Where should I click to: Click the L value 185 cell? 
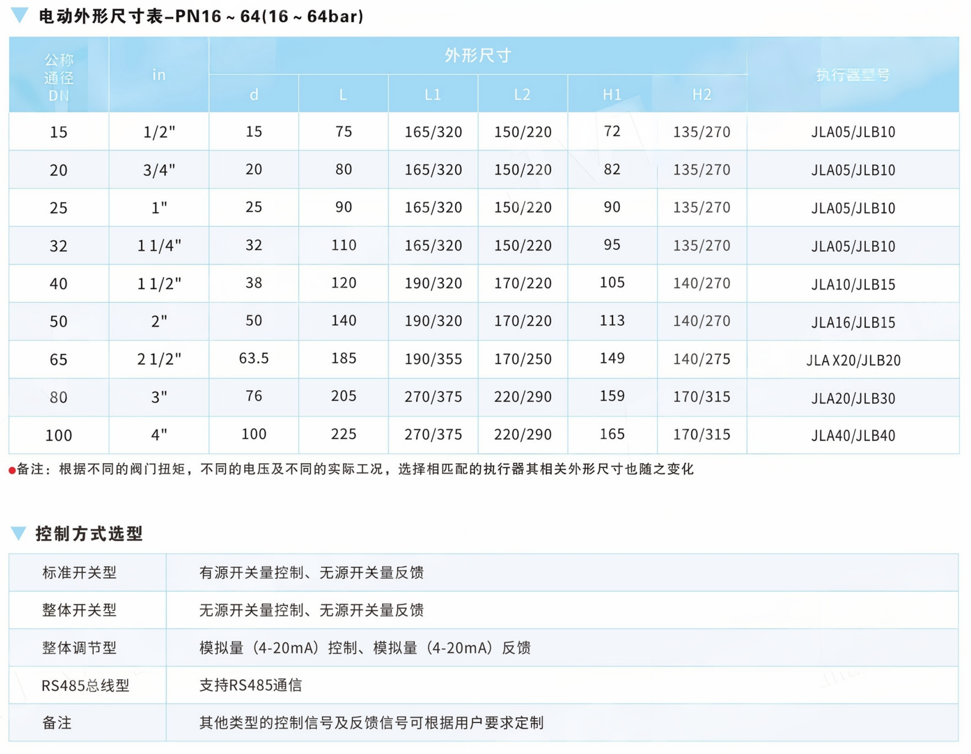[344, 359]
